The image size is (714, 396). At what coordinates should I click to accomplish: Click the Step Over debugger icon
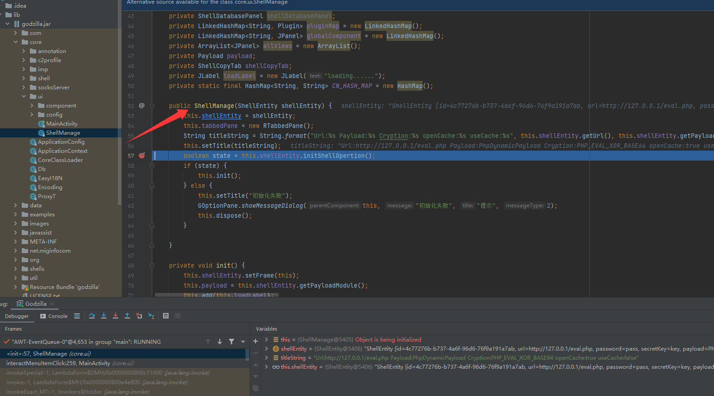92,316
